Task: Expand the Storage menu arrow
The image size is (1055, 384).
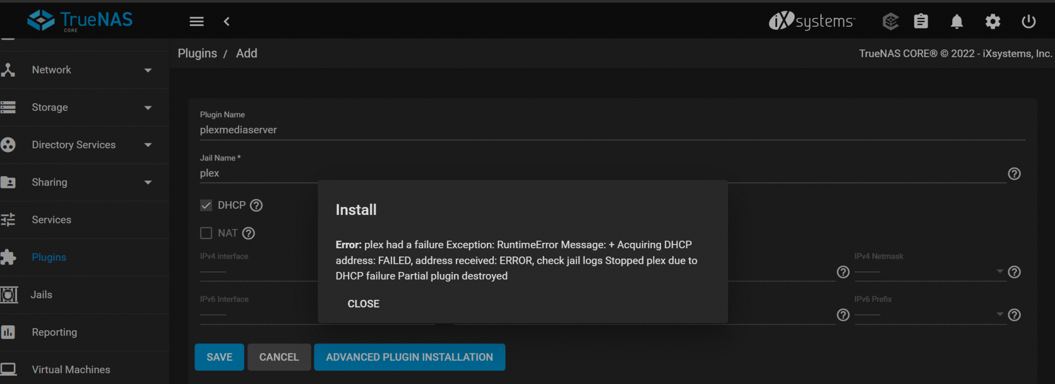Action: tap(148, 108)
